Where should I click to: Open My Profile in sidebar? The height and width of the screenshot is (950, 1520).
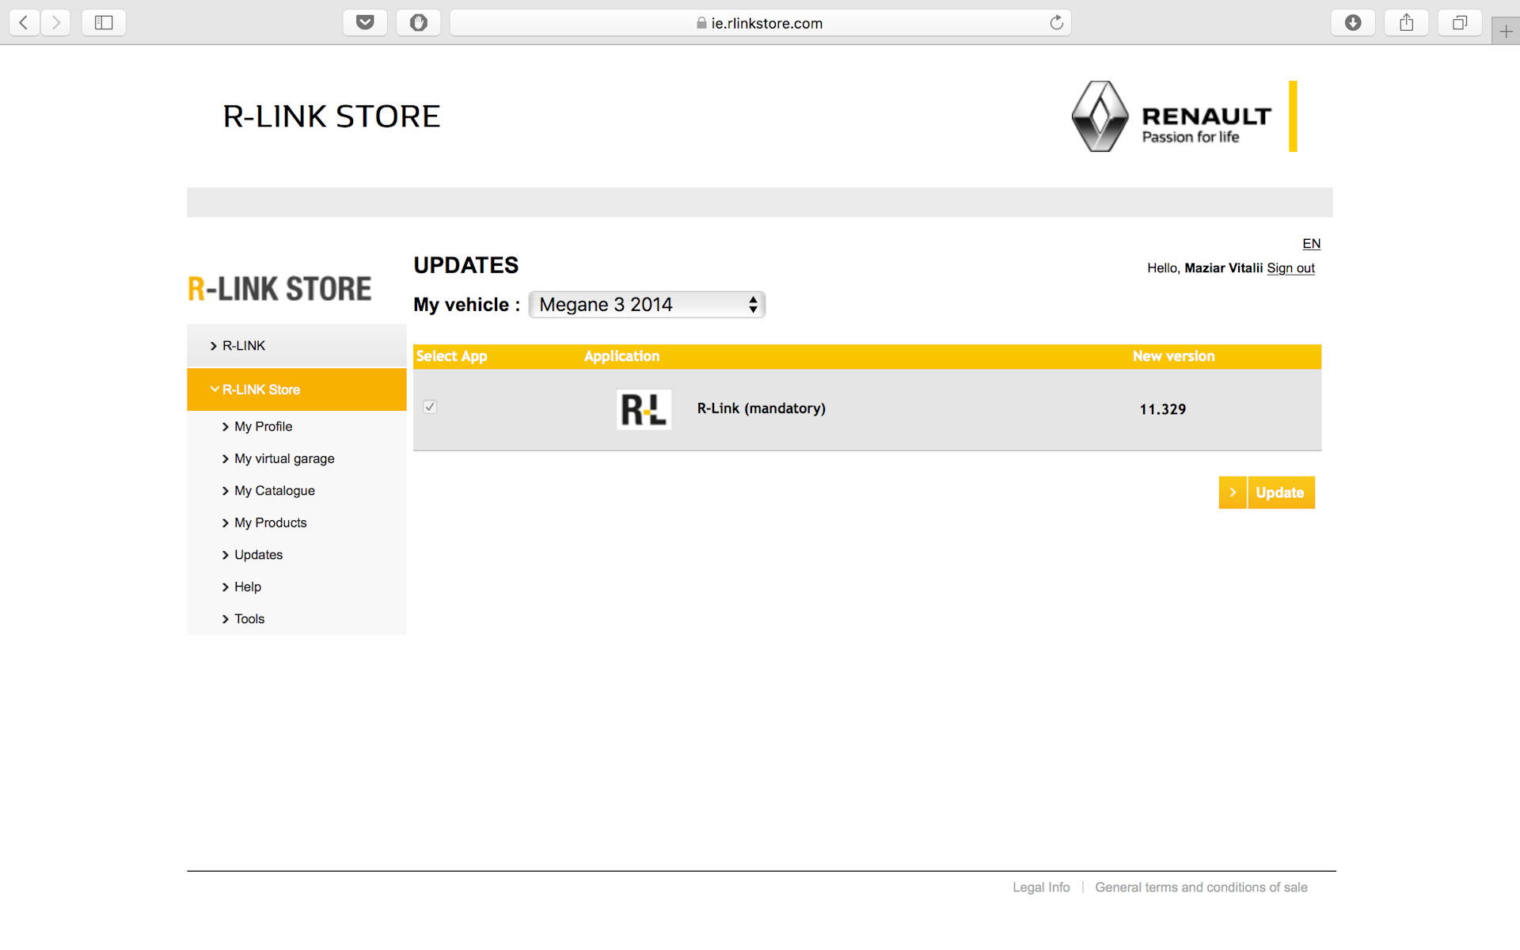point(263,427)
